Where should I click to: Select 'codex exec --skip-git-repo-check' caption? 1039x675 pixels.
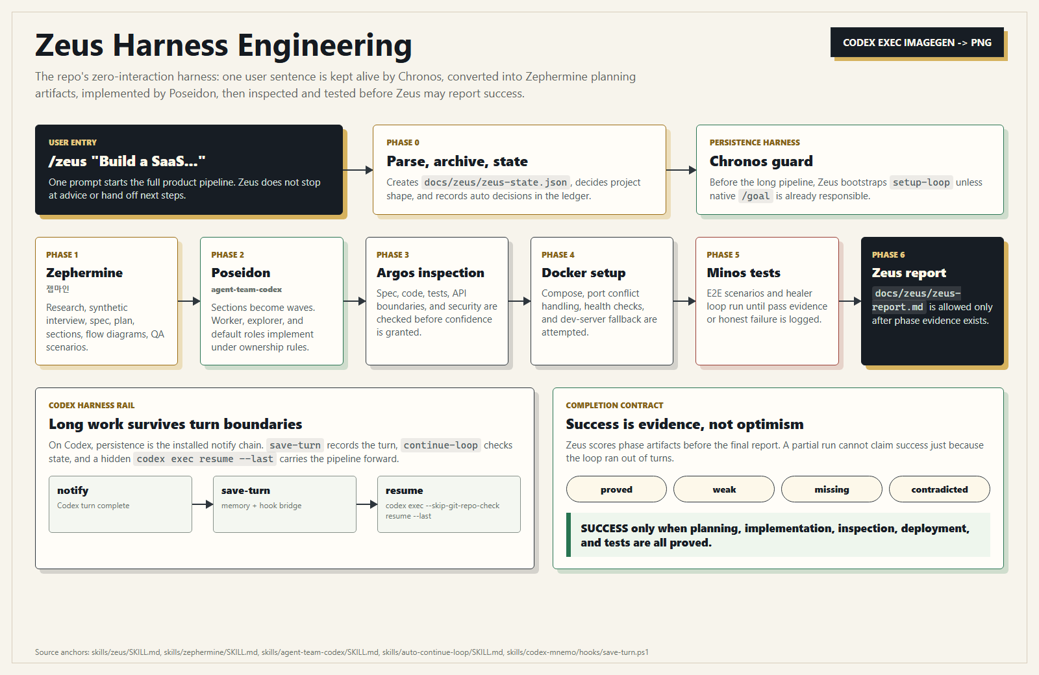(x=442, y=506)
